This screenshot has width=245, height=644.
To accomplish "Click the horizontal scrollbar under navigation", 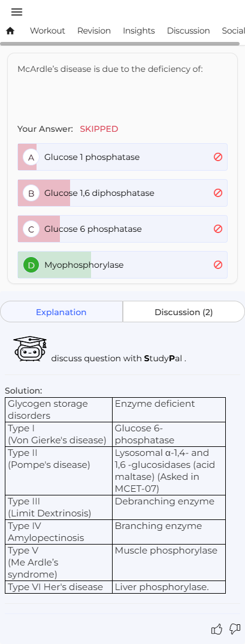I will click(x=120, y=44).
